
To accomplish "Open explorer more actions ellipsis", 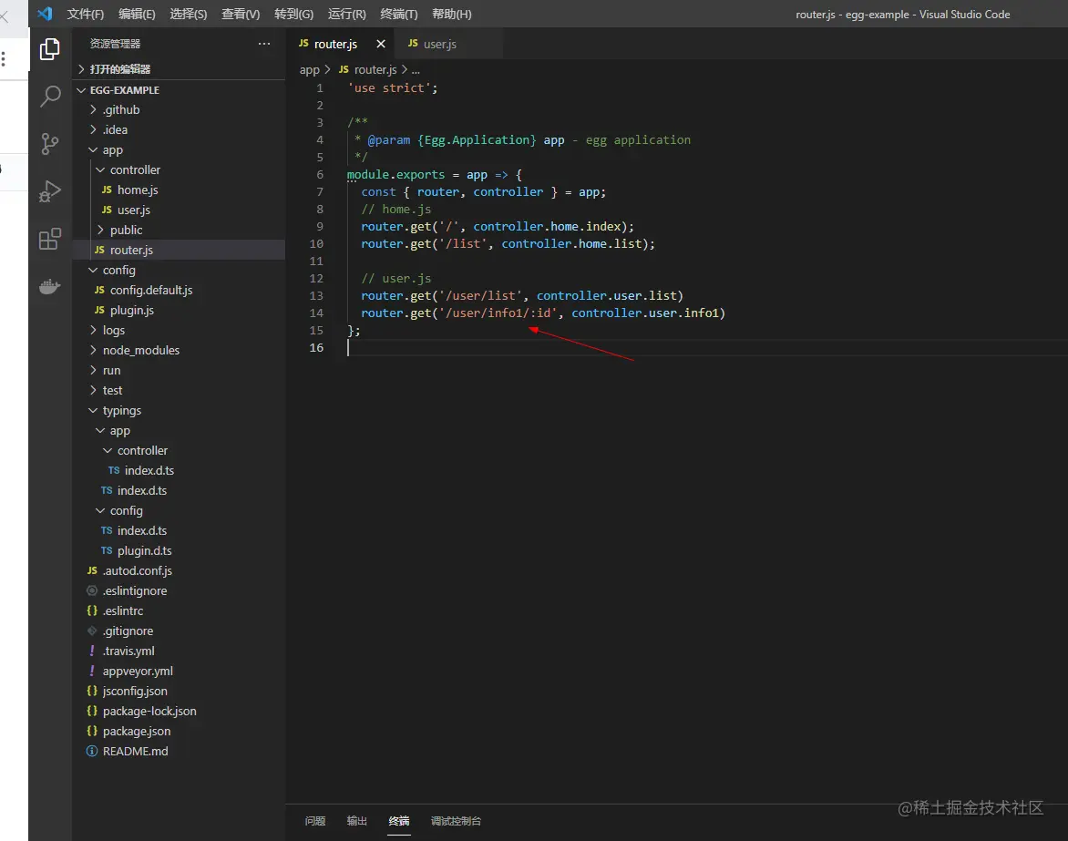I will pos(264,44).
